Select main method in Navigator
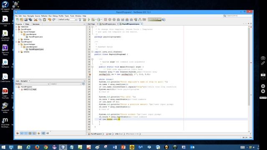The image size is (267, 150). point(30,89)
